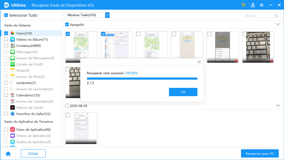Open the user account icon
Image resolution: width=284 pixels, height=160 pixels.
point(253,5)
